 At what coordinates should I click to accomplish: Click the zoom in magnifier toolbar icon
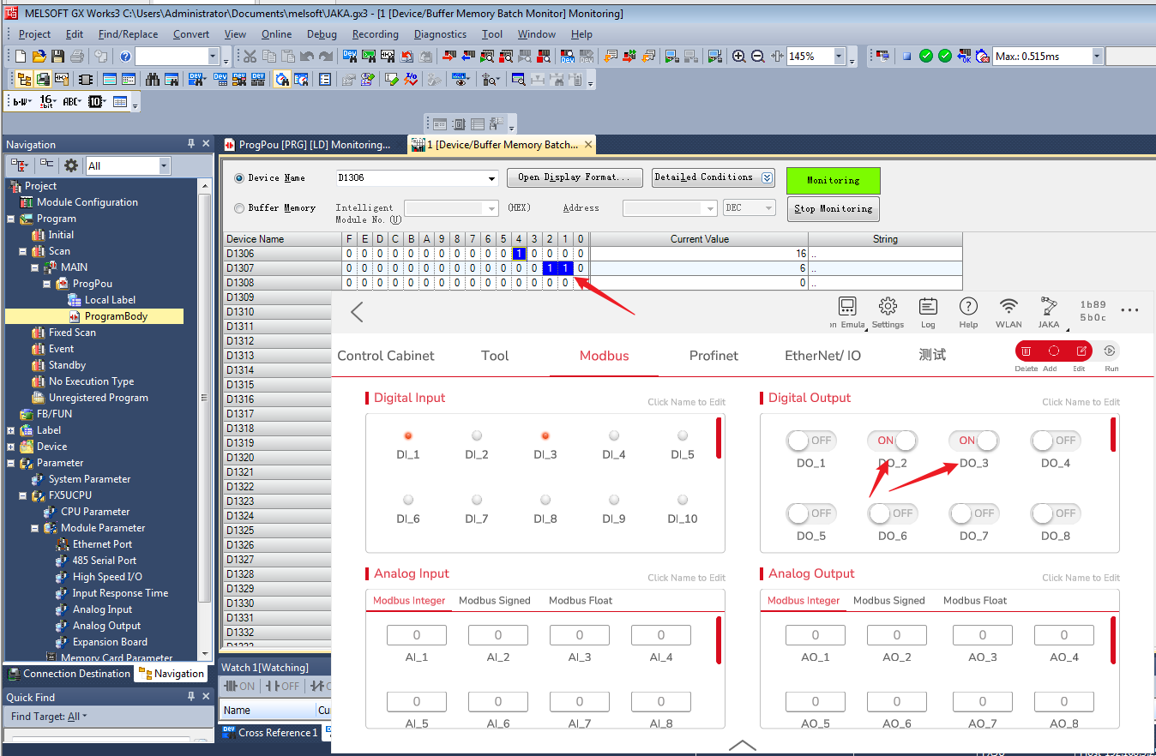[x=739, y=57]
